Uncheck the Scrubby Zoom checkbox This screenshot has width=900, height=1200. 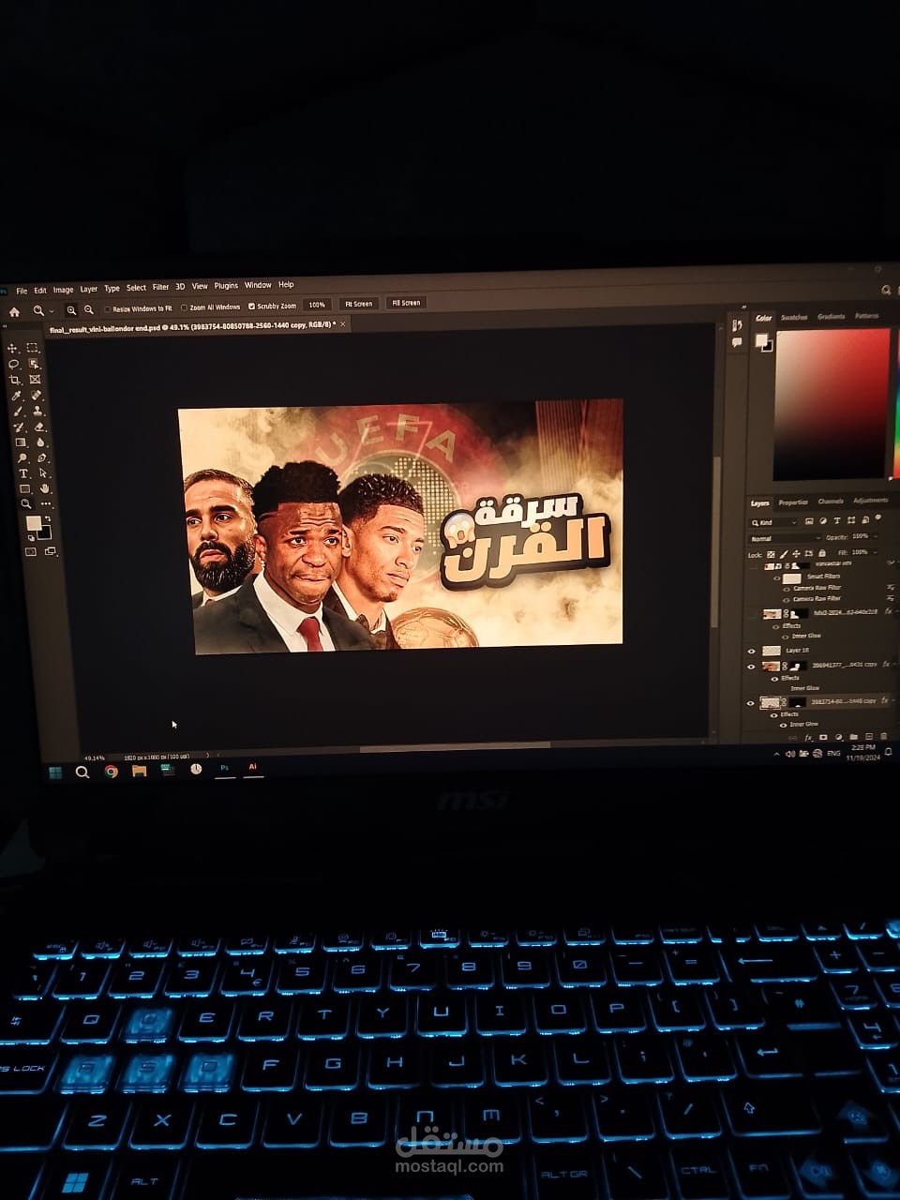251,306
